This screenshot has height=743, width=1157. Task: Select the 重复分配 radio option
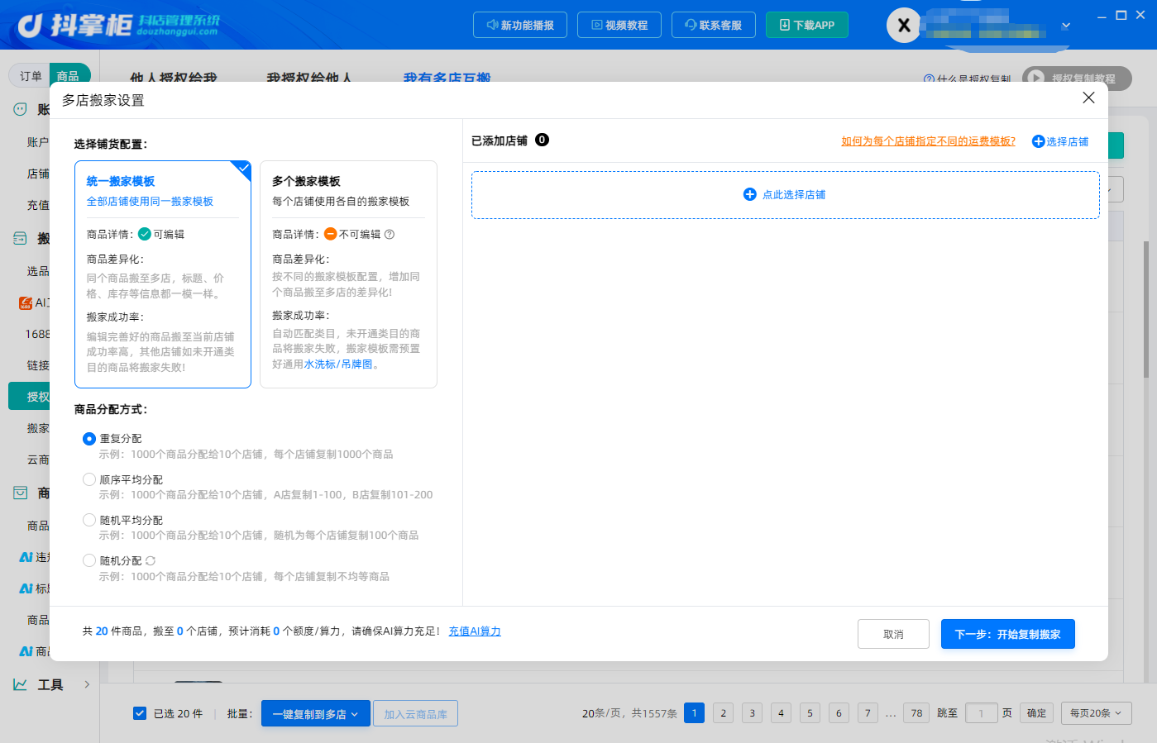point(89,439)
